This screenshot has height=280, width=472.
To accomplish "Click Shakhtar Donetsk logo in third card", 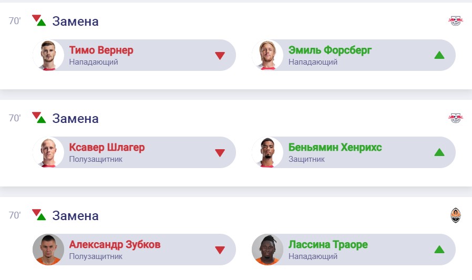I will pyautogui.click(x=455, y=215).
